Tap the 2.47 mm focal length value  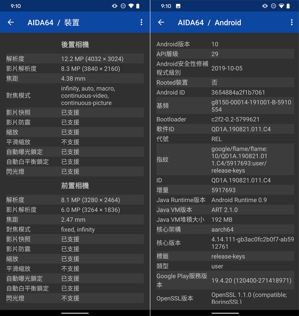[73, 220]
